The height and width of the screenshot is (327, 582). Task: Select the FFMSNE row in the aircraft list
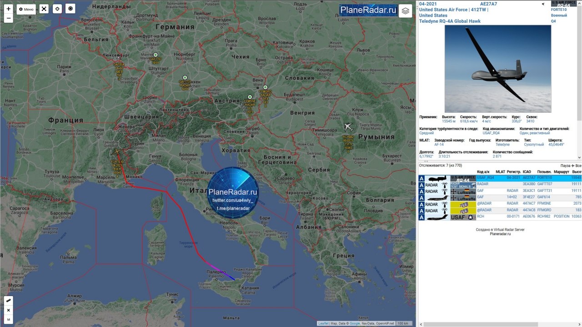[500, 204]
